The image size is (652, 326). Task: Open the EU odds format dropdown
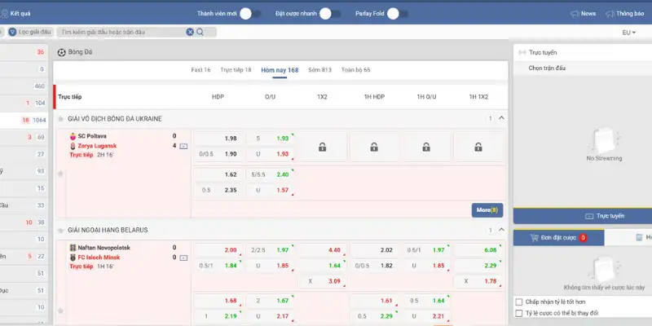(628, 33)
